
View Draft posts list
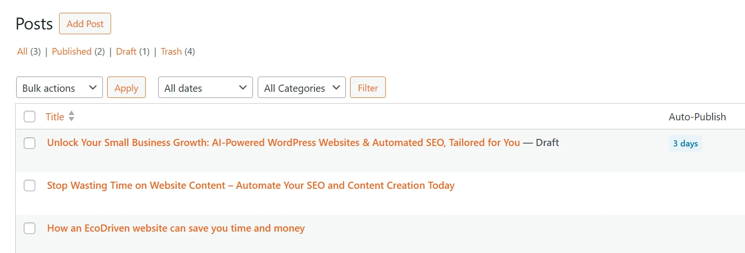click(x=126, y=51)
